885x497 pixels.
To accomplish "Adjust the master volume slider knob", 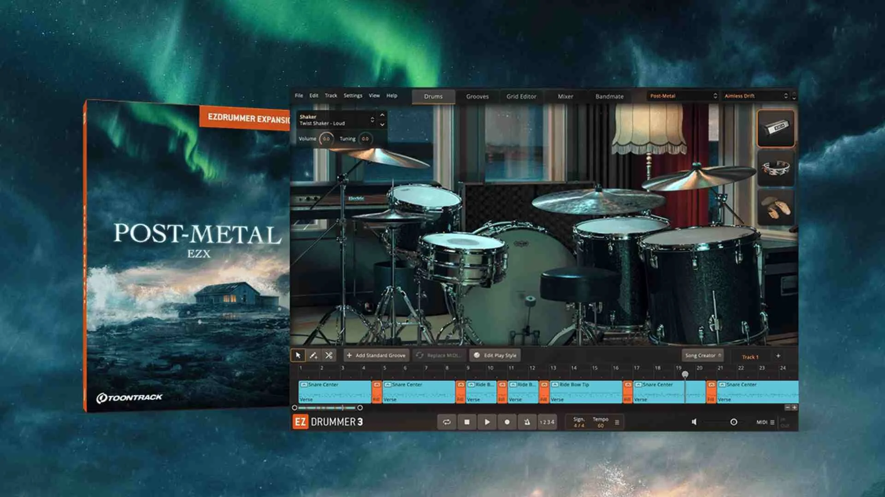I will [733, 422].
